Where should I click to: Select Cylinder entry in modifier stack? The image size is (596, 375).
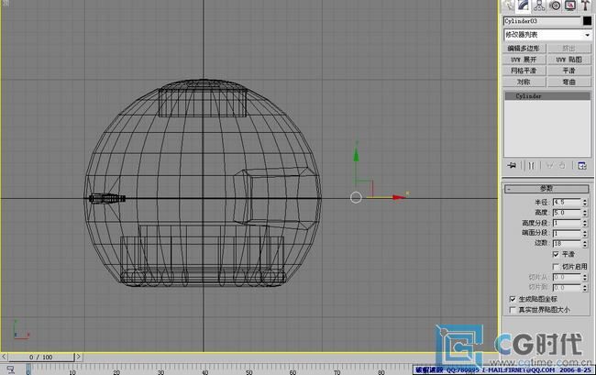click(x=547, y=96)
